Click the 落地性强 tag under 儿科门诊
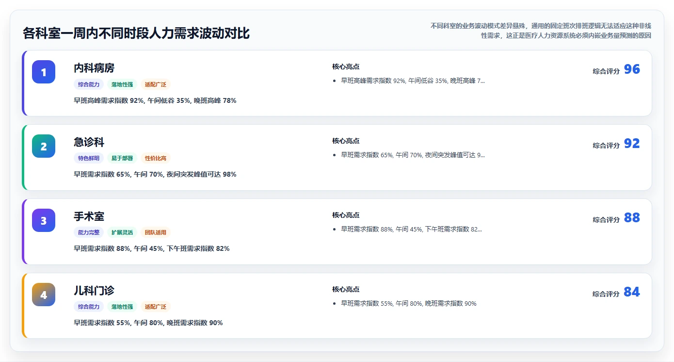The image size is (674, 362). (122, 307)
